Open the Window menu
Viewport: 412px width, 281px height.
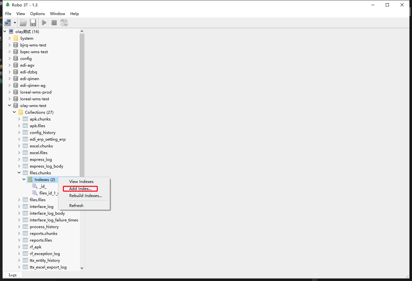pyautogui.click(x=58, y=14)
